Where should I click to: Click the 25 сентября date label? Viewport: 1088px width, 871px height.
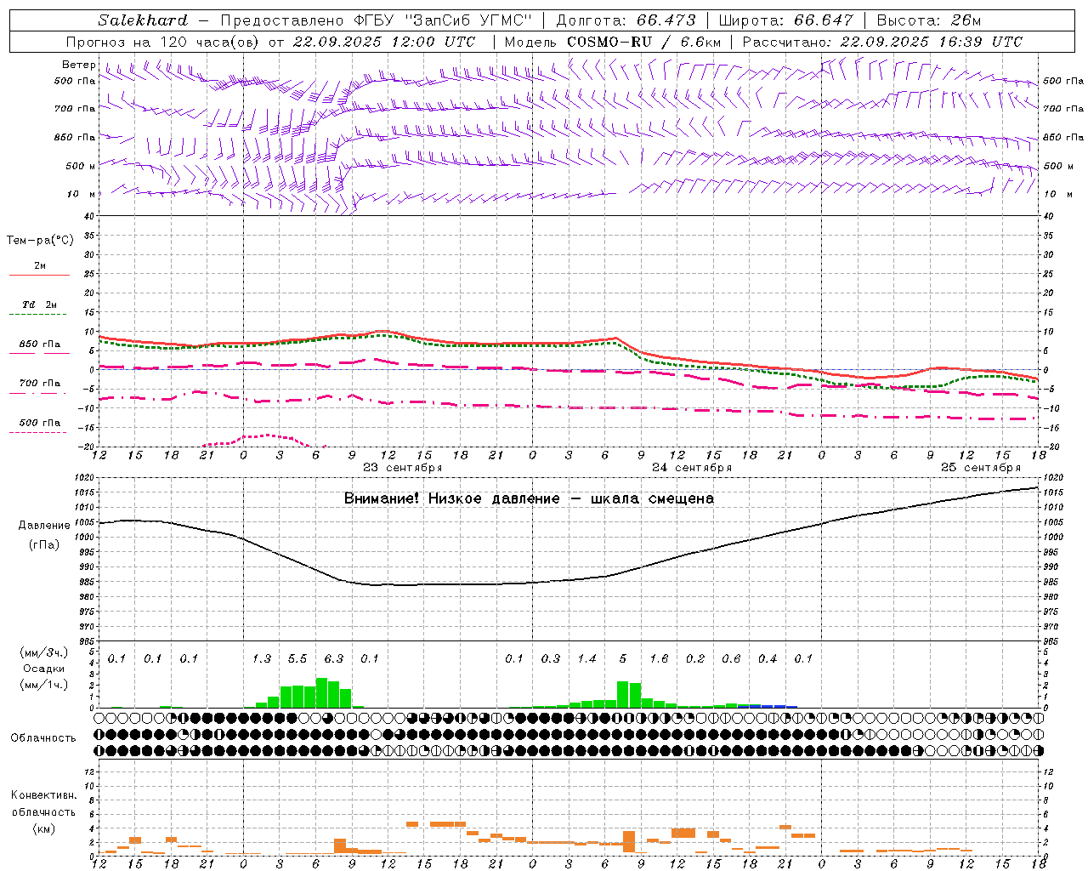pos(981,468)
